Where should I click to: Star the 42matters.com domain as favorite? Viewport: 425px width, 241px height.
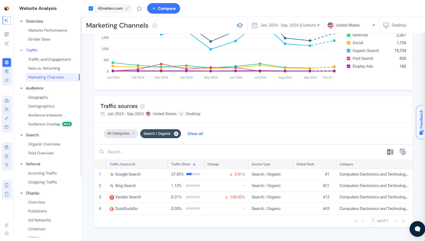tap(139, 8)
